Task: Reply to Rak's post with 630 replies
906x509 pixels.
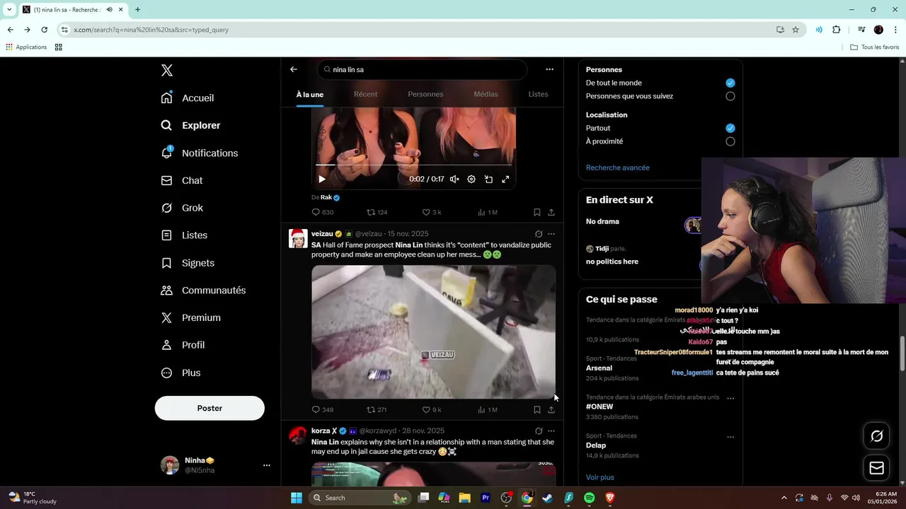Action: (x=322, y=212)
